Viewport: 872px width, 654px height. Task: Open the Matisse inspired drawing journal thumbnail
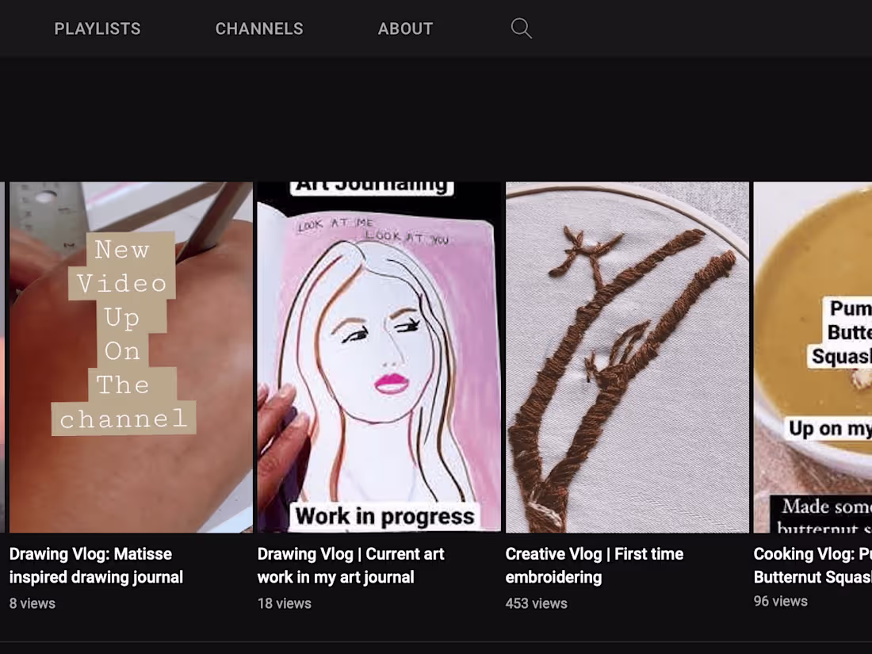click(x=132, y=357)
